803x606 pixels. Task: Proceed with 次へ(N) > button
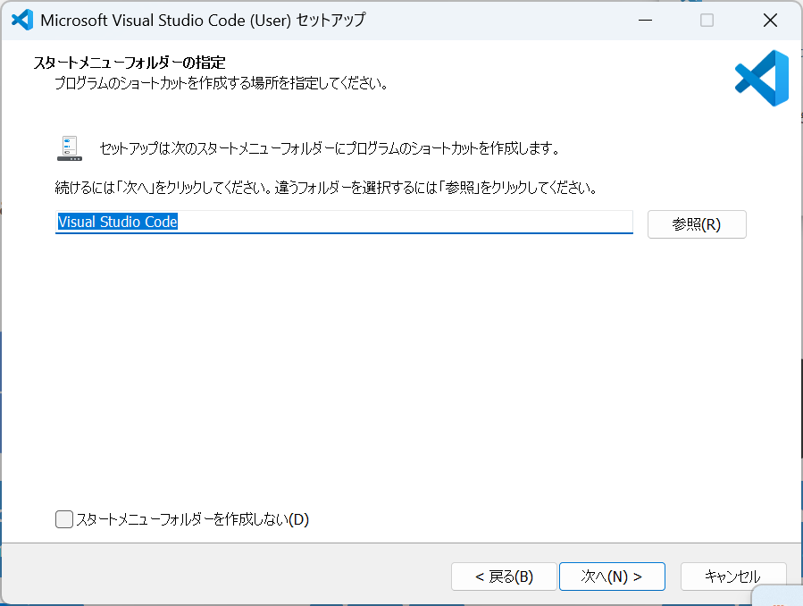tap(612, 577)
